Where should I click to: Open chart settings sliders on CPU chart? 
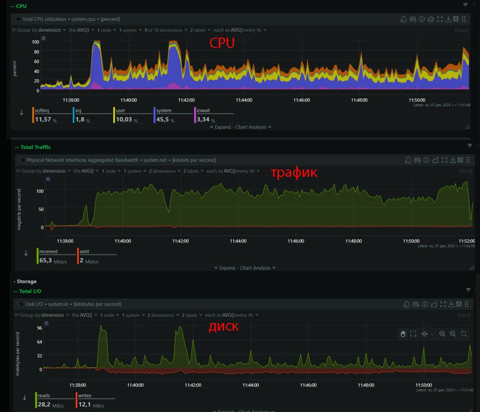[413, 19]
